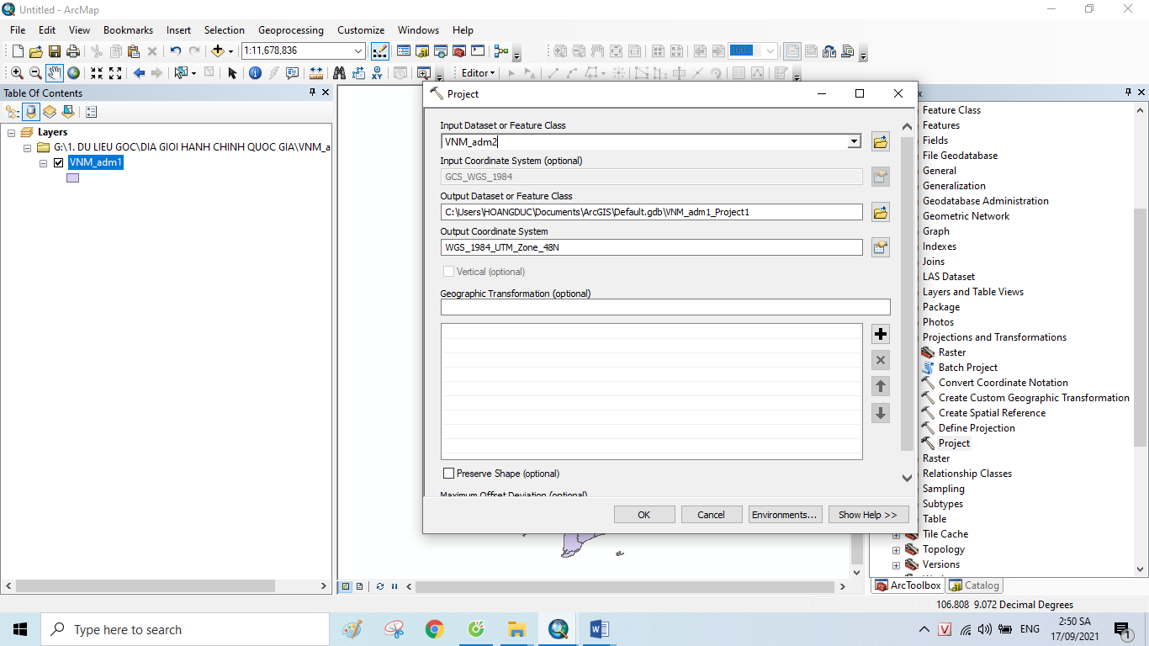Open the Find binoculars tool
Viewport: 1149px width, 646px height.
[339, 73]
